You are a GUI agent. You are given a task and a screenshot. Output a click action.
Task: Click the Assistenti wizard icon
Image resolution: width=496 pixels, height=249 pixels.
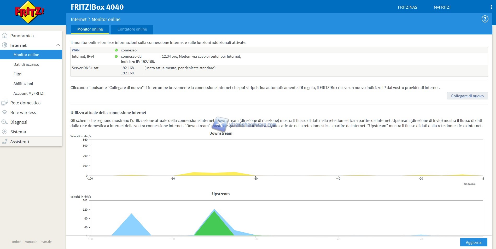(5, 142)
